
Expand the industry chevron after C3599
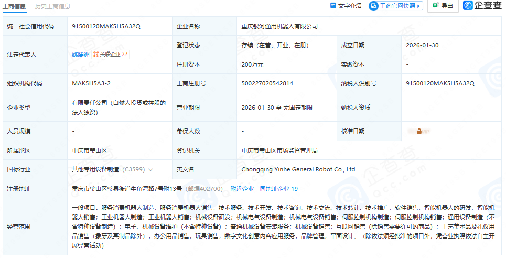point(151,170)
